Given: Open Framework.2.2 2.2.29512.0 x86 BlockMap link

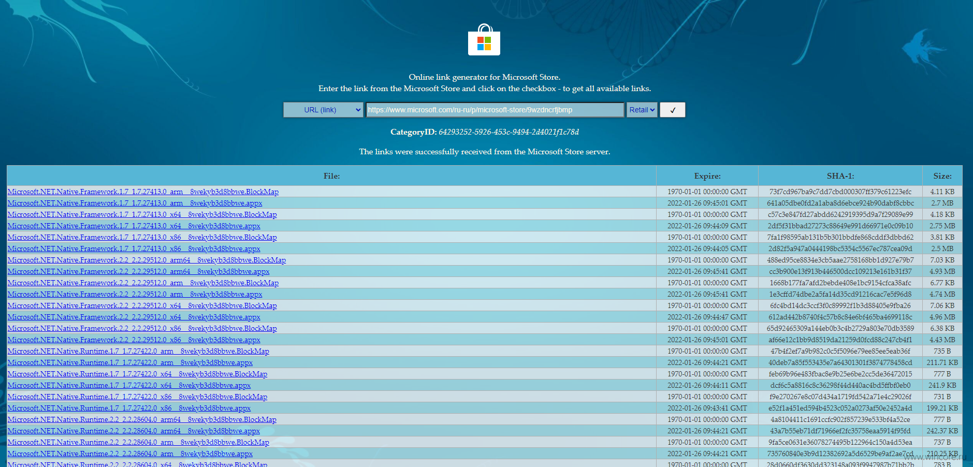Looking at the screenshot, I should tap(142, 328).
